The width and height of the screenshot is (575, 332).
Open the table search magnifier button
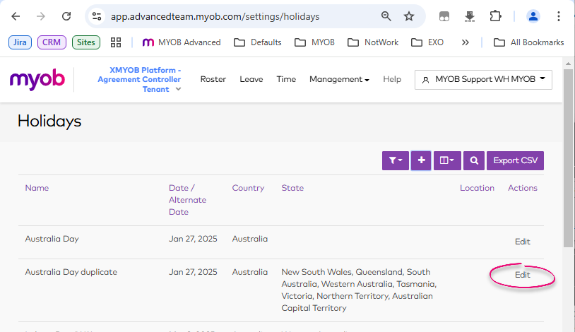point(474,160)
